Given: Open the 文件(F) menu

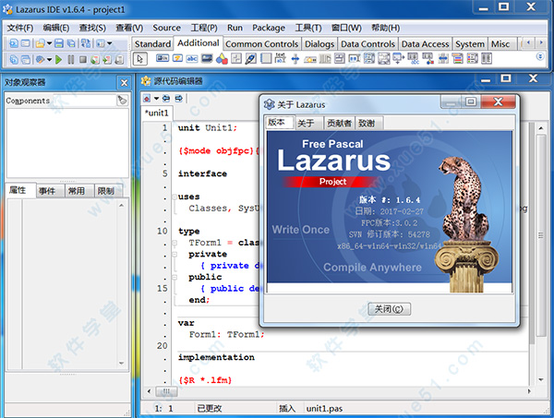Looking at the screenshot, I should [20, 28].
